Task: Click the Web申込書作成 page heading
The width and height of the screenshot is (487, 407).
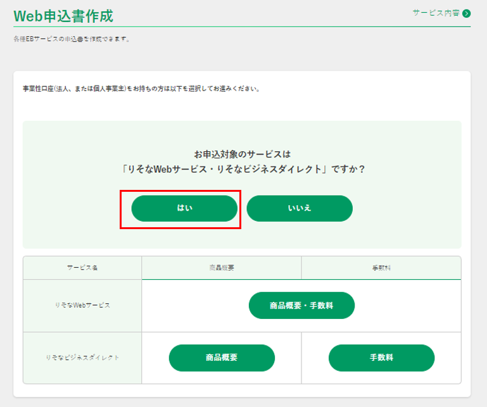Action: (63, 16)
